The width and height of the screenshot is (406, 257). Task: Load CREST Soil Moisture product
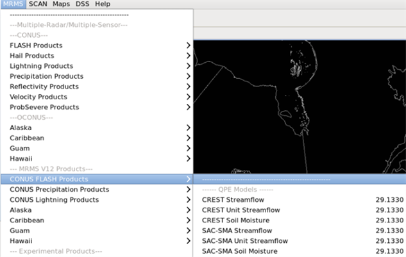click(x=300, y=220)
